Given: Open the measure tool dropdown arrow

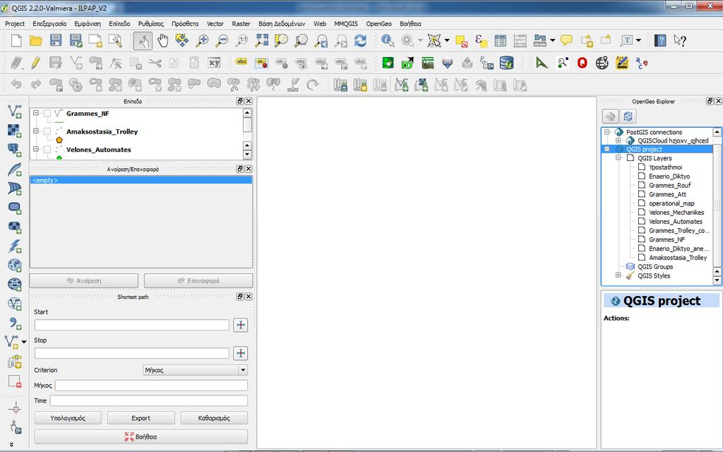Looking at the screenshot, I should click(552, 40).
